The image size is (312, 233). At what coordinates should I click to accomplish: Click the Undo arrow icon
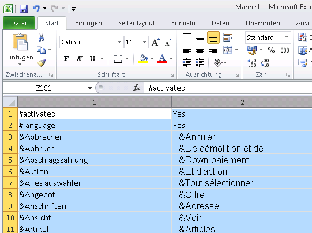(36, 9)
